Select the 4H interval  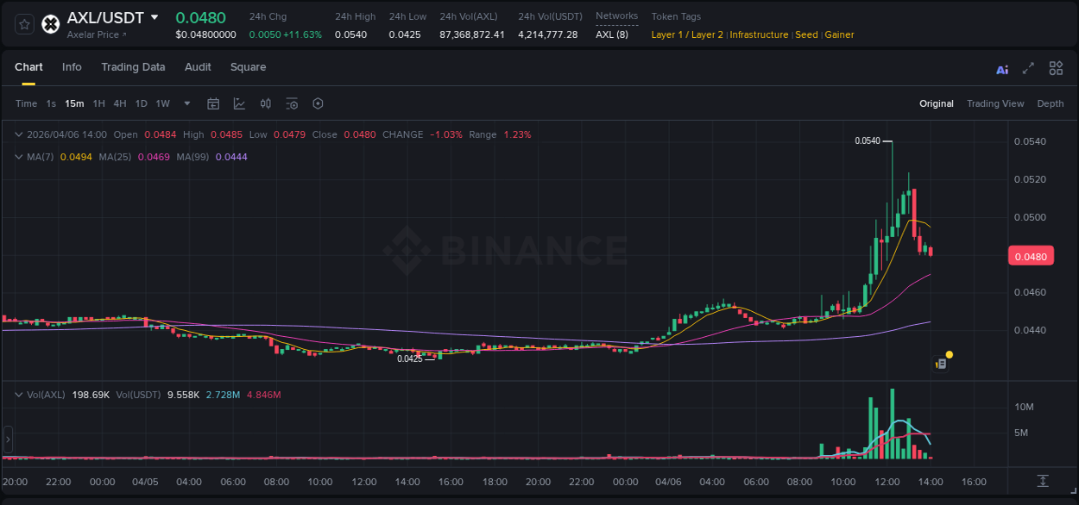[120, 103]
